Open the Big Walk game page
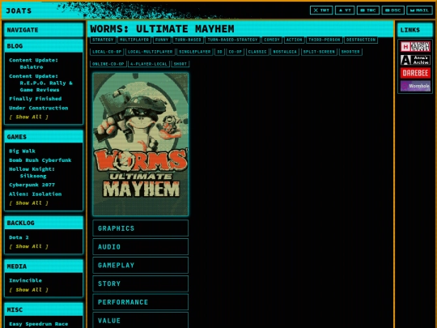This screenshot has height=328, width=437. click(x=22, y=151)
